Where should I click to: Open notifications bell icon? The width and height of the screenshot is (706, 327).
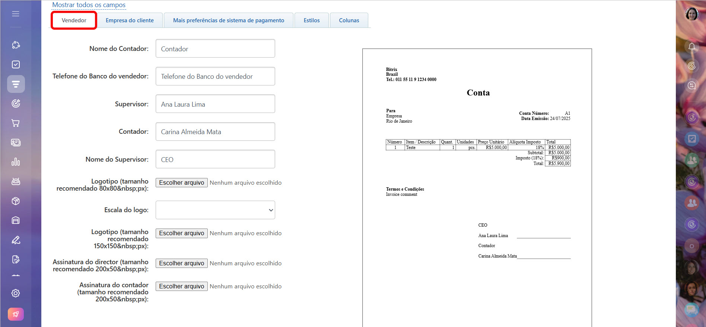(x=692, y=46)
